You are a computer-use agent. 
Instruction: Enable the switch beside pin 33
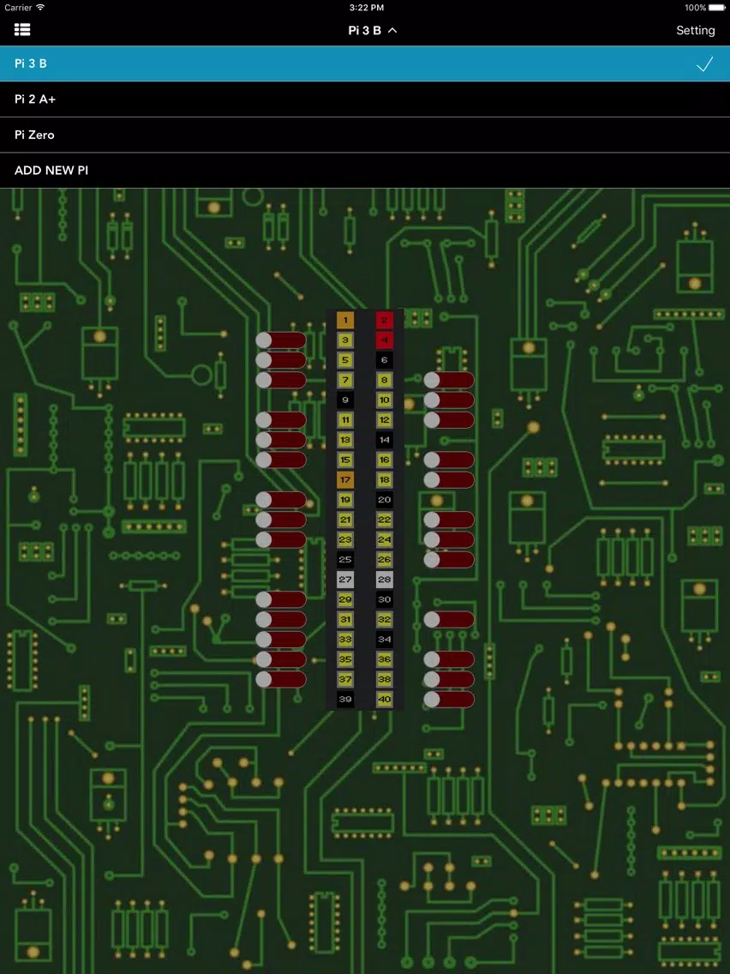(x=280, y=640)
